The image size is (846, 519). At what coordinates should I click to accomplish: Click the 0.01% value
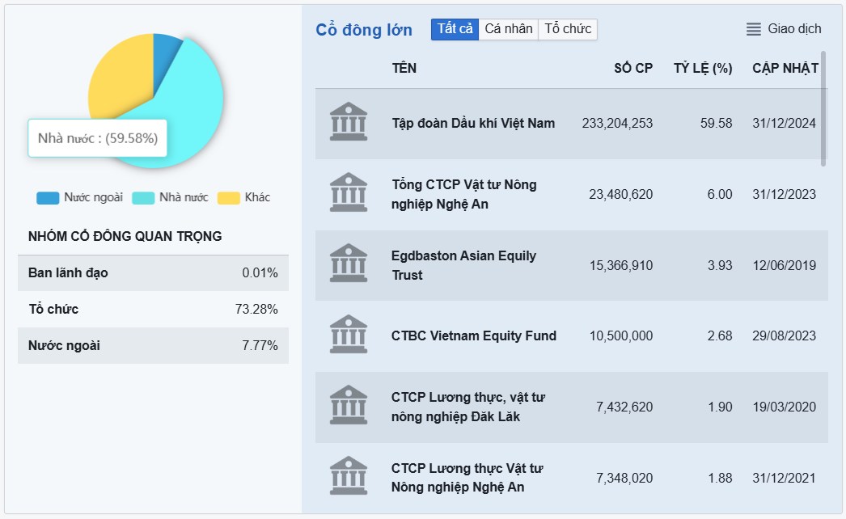pos(260,273)
